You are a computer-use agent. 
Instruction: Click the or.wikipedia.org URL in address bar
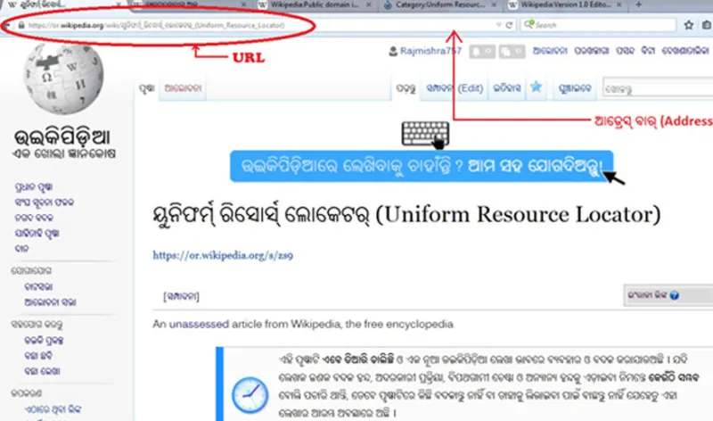(x=156, y=26)
